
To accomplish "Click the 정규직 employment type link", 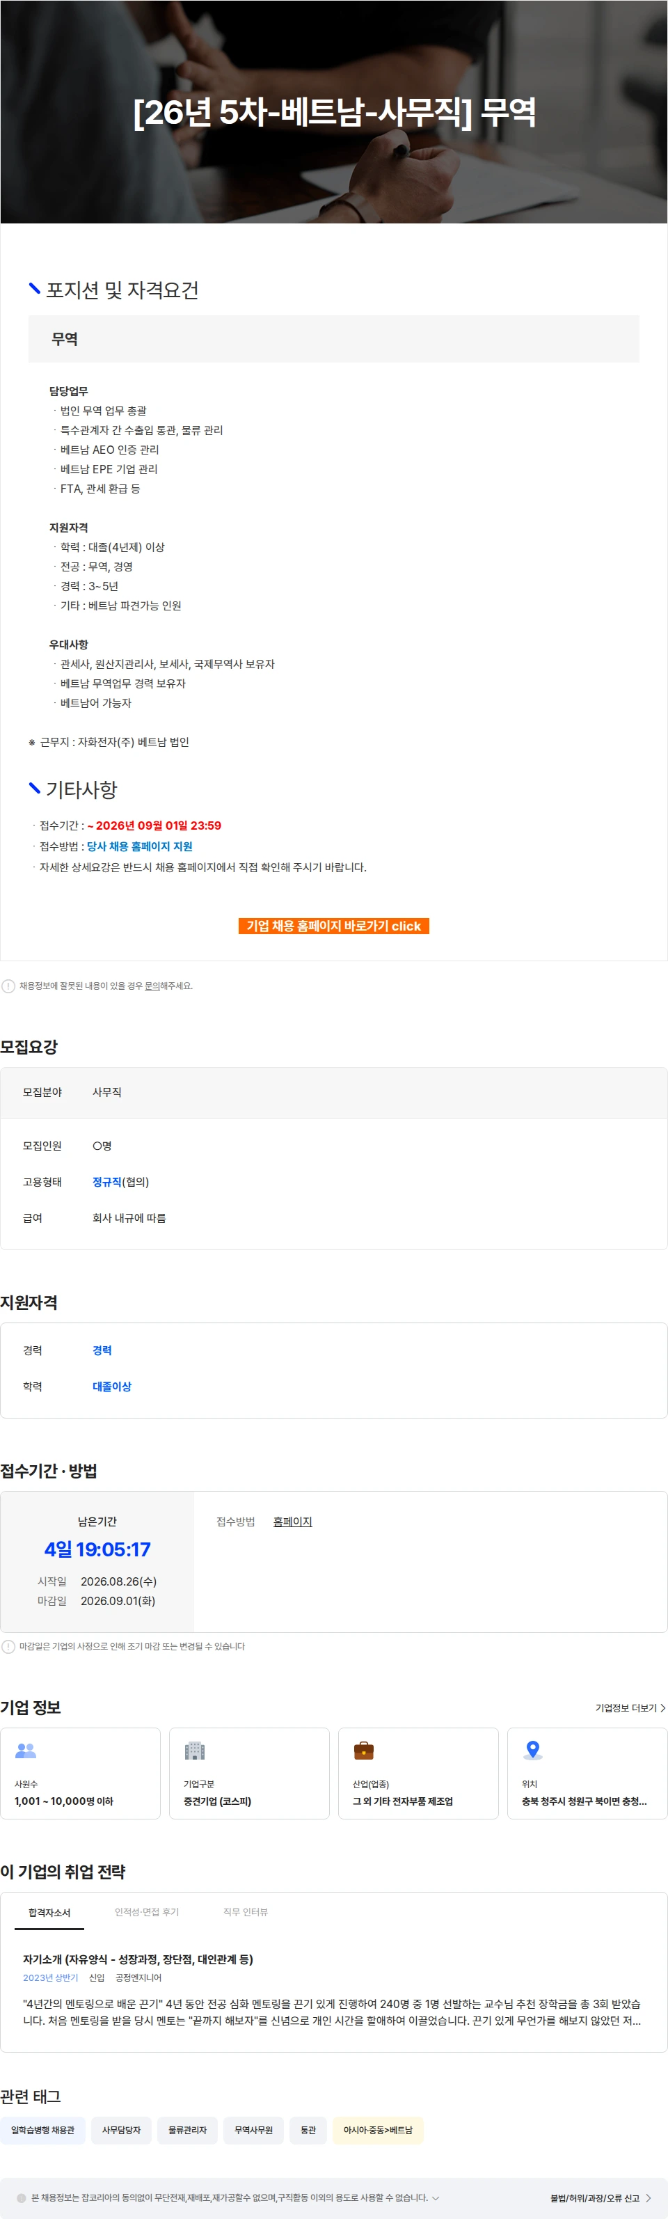I will [106, 1182].
